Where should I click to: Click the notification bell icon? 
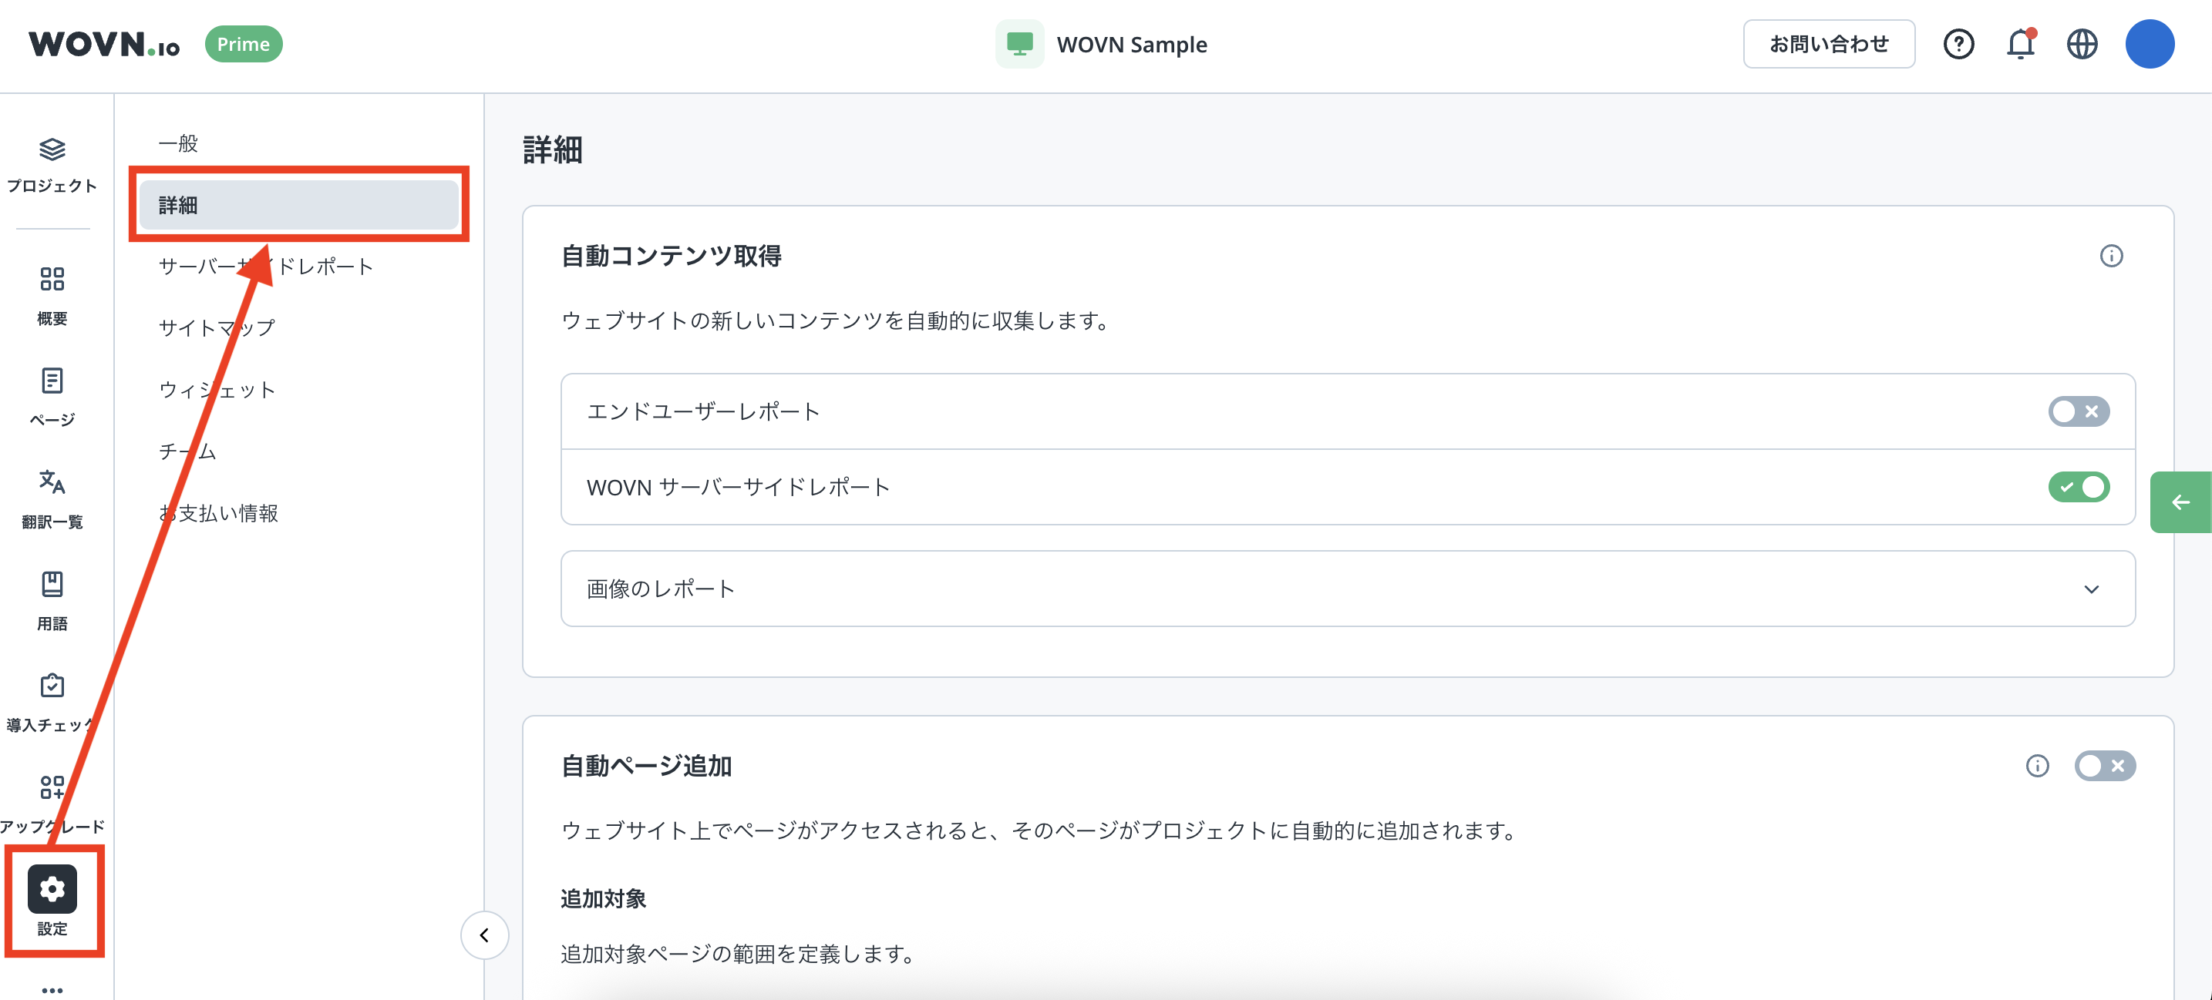coord(2020,45)
